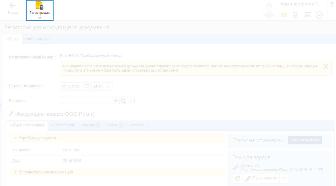Image resolution: width=336 pixels, height=186 pixels.
Task: Open tasks via the clipboard checkmark icon
Action: 296,15
